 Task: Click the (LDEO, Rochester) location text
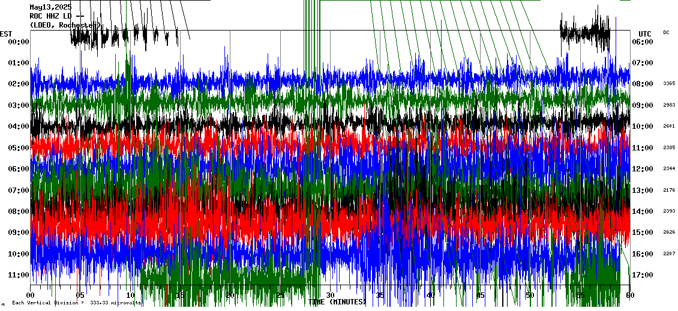tap(65, 25)
